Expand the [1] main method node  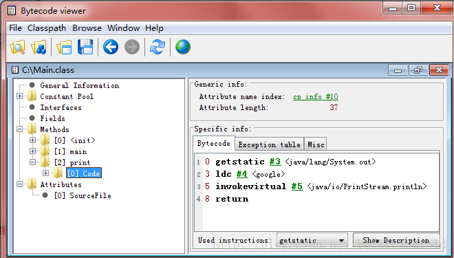click(32, 151)
